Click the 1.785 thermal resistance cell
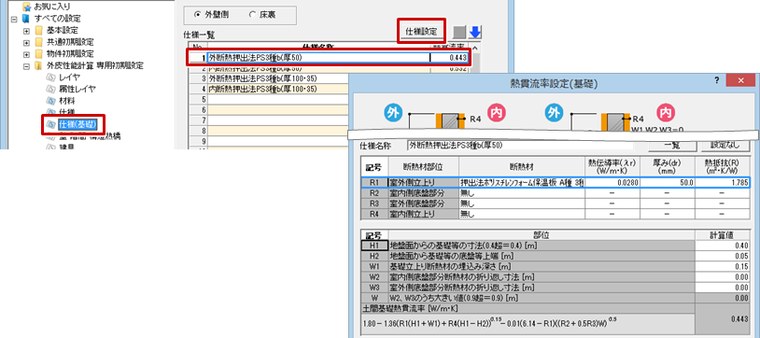760x338 pixels. tap(722, 183)
